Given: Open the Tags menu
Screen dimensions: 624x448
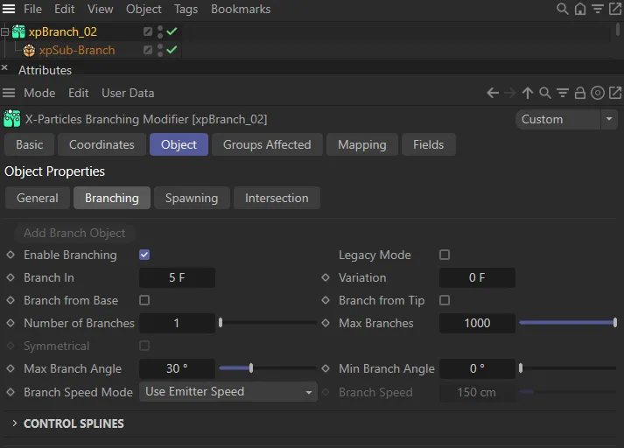Looking at the screenshot, I should pos(186,9).
